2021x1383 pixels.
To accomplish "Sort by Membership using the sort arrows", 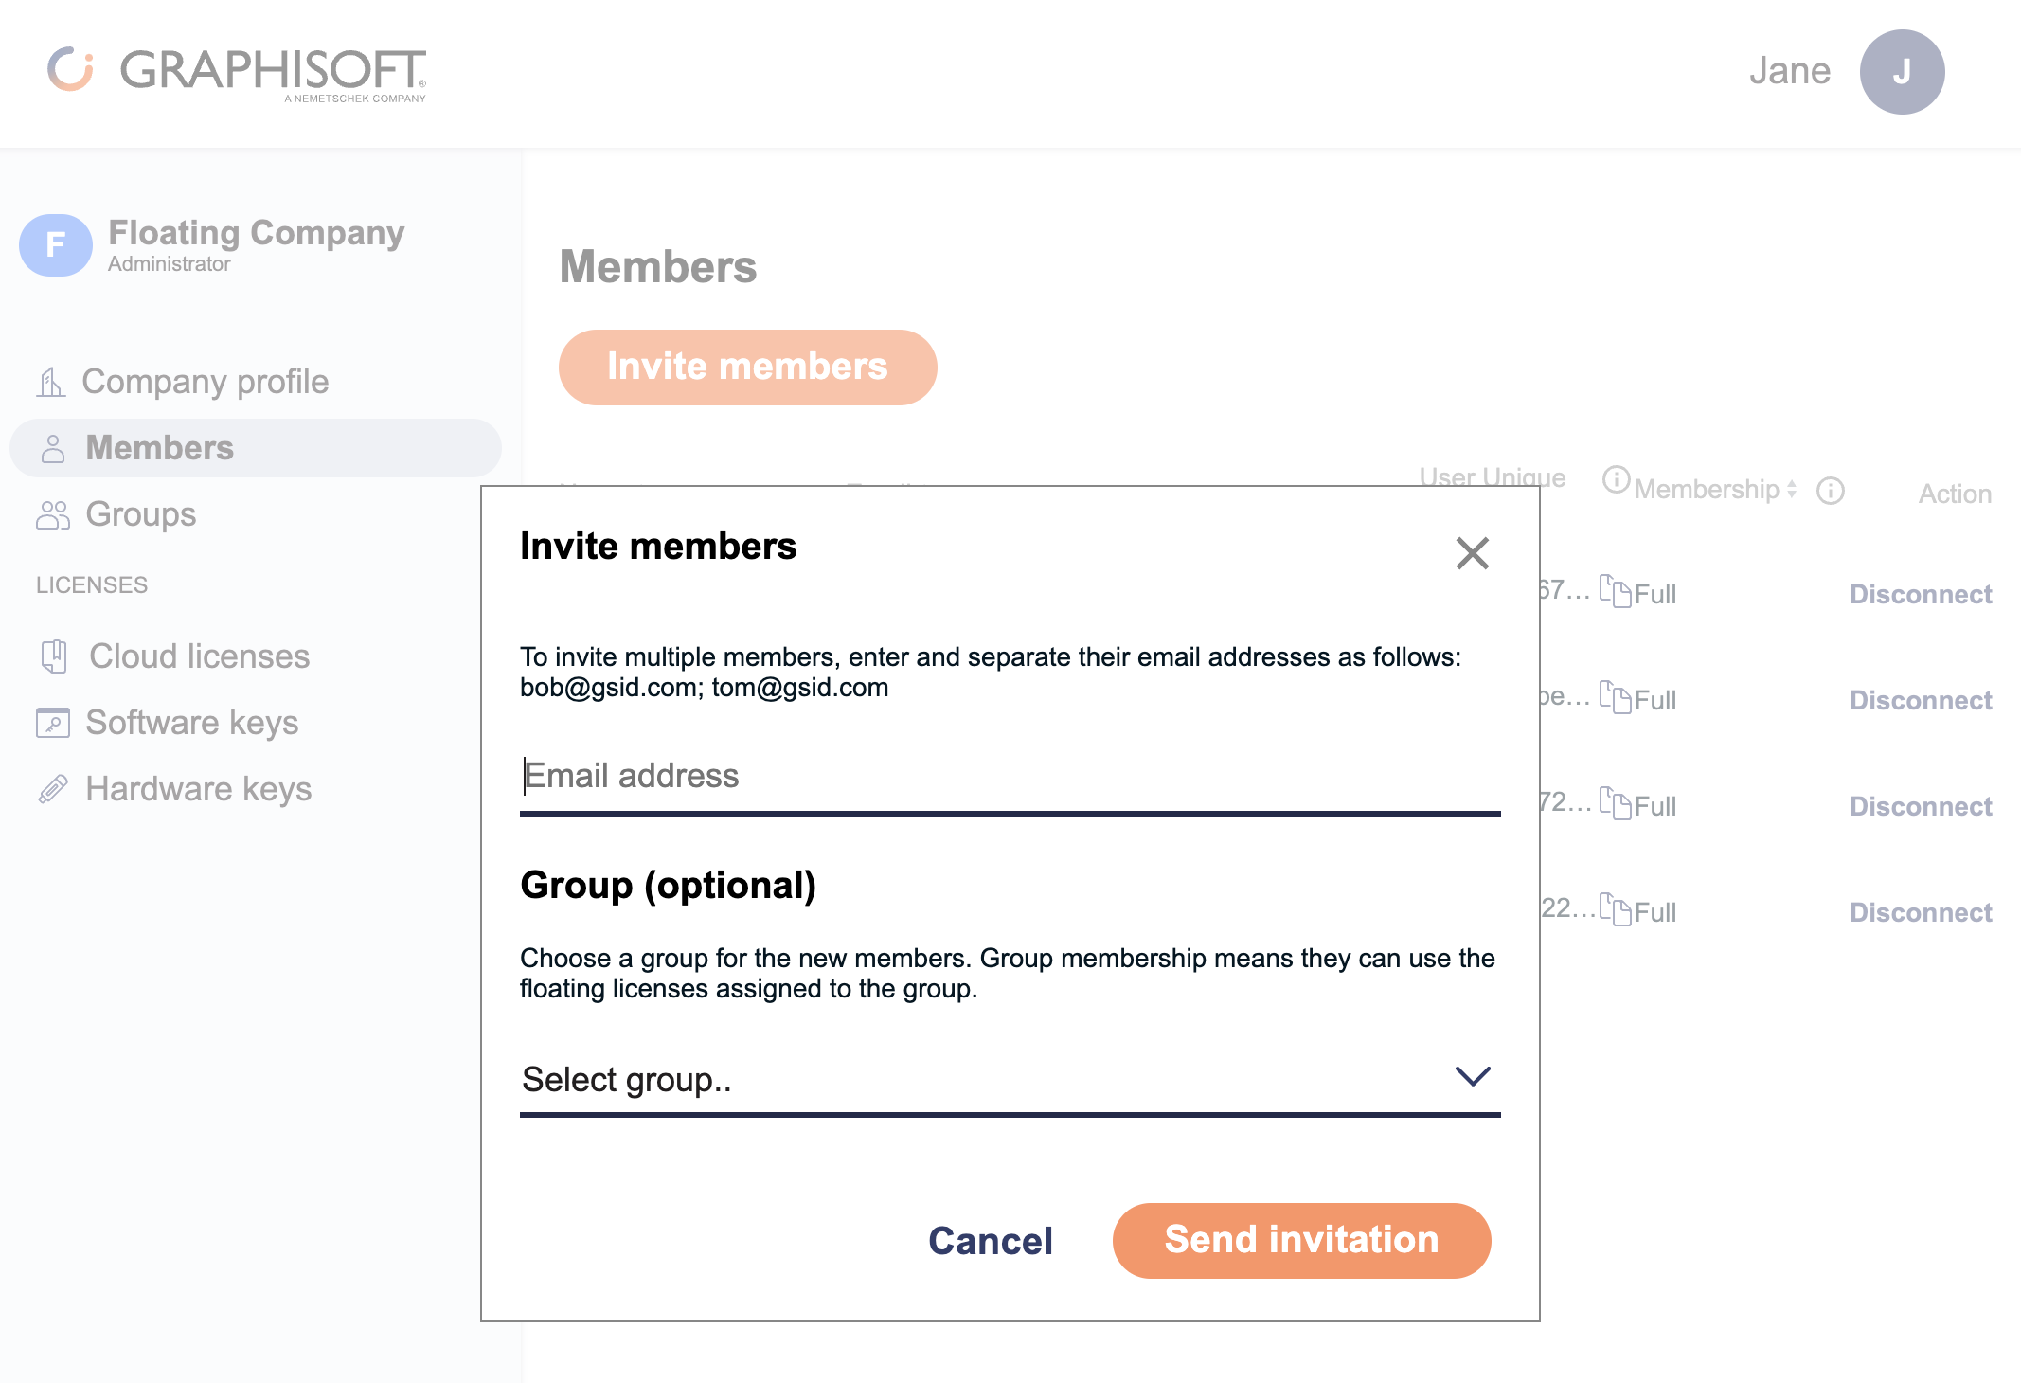I will coord(1793,490).
